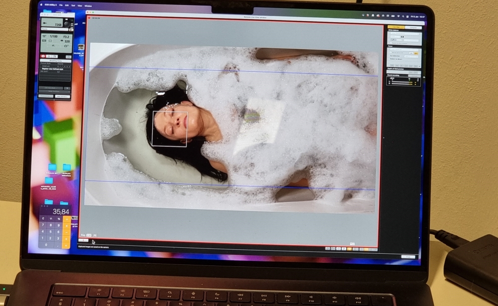Open Spotlight search in the menu bar
Viewport: 498px width, 306px height.
point(403,17)
